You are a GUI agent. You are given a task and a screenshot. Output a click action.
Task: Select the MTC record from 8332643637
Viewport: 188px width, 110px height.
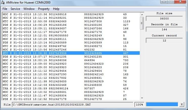click(x=71, y=28)
